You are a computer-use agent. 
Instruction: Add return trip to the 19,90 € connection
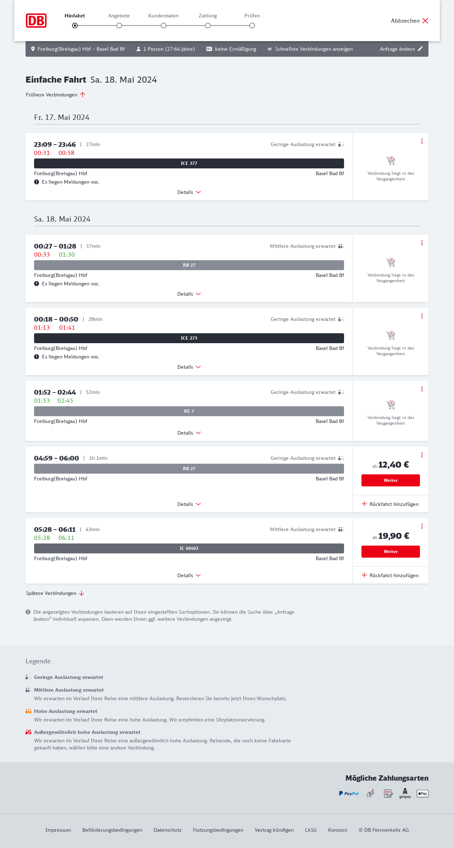point(390,575)
